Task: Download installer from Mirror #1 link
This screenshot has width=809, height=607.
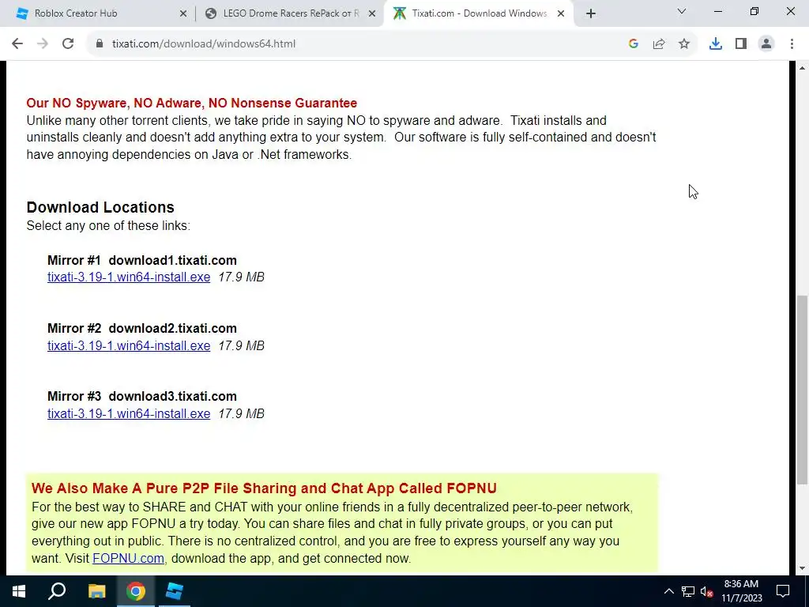Action: point(129,277)
